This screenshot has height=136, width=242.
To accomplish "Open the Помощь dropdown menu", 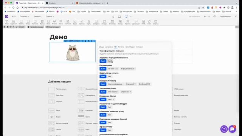I will 50,17.
